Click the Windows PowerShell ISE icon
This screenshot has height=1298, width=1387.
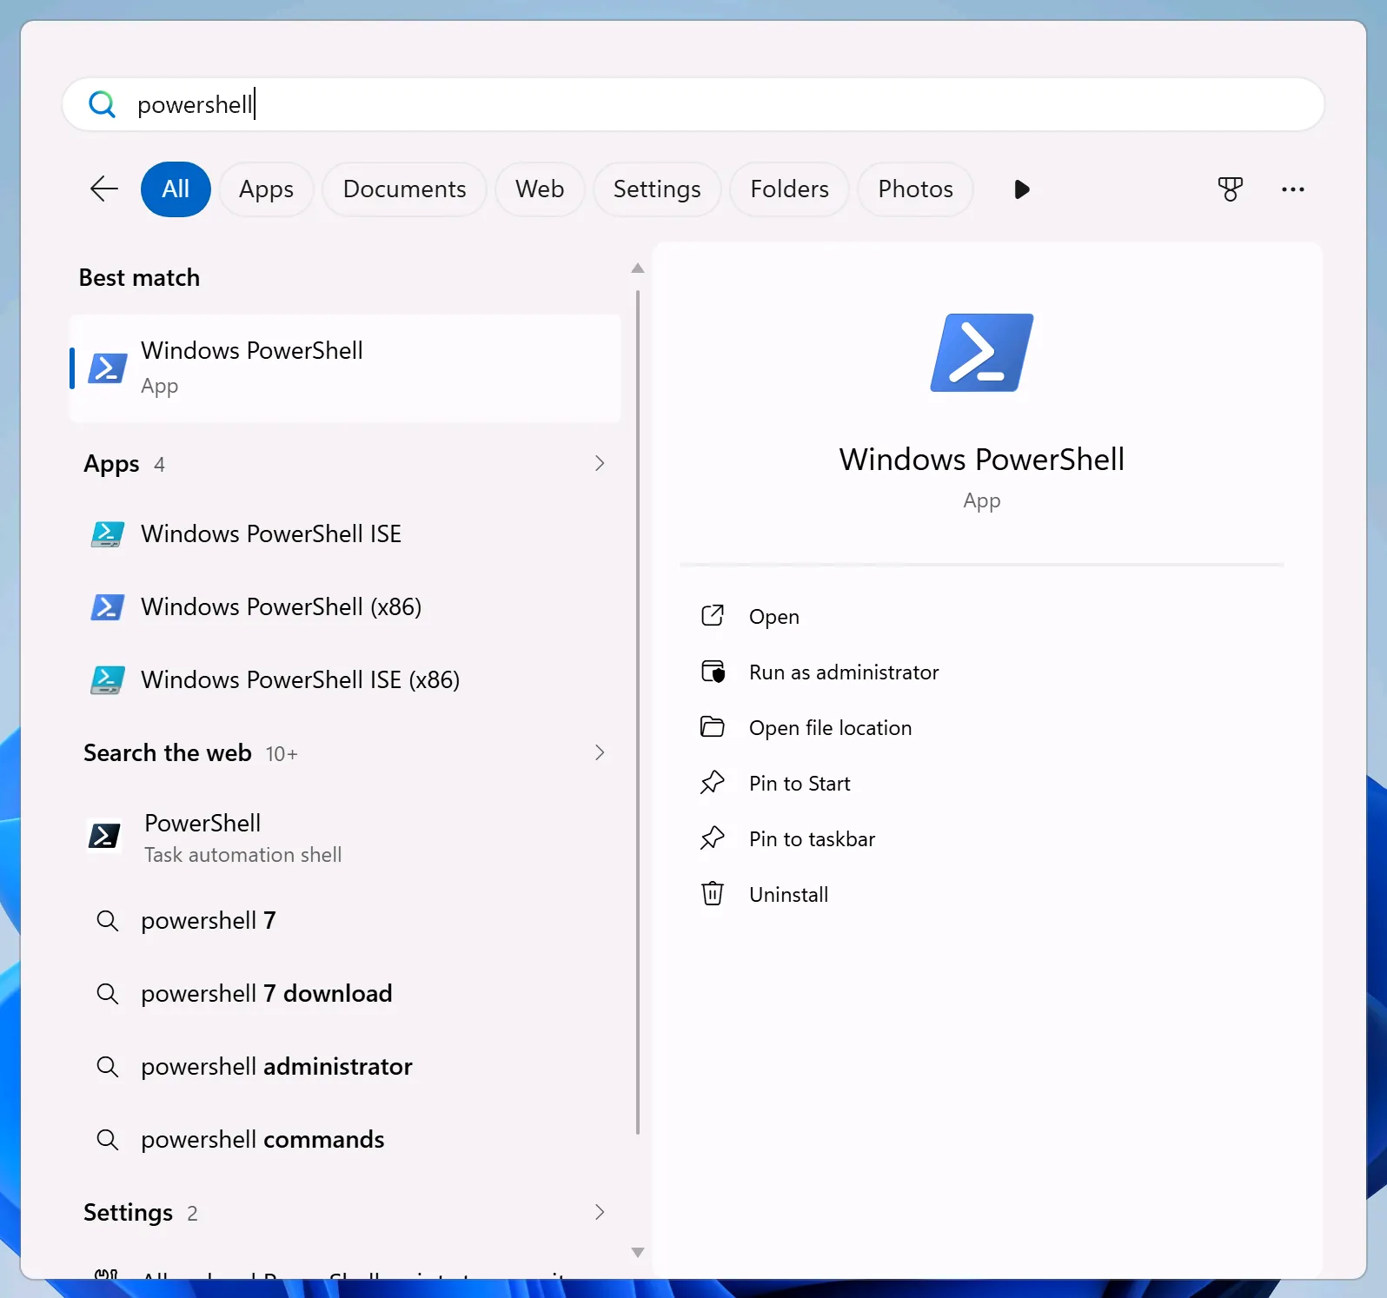click(x=108, y=533)
